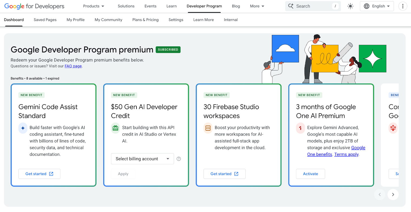Click the Google Developer Program premium heading
Screen dimensions: 411x212
(x=82, y=50)
